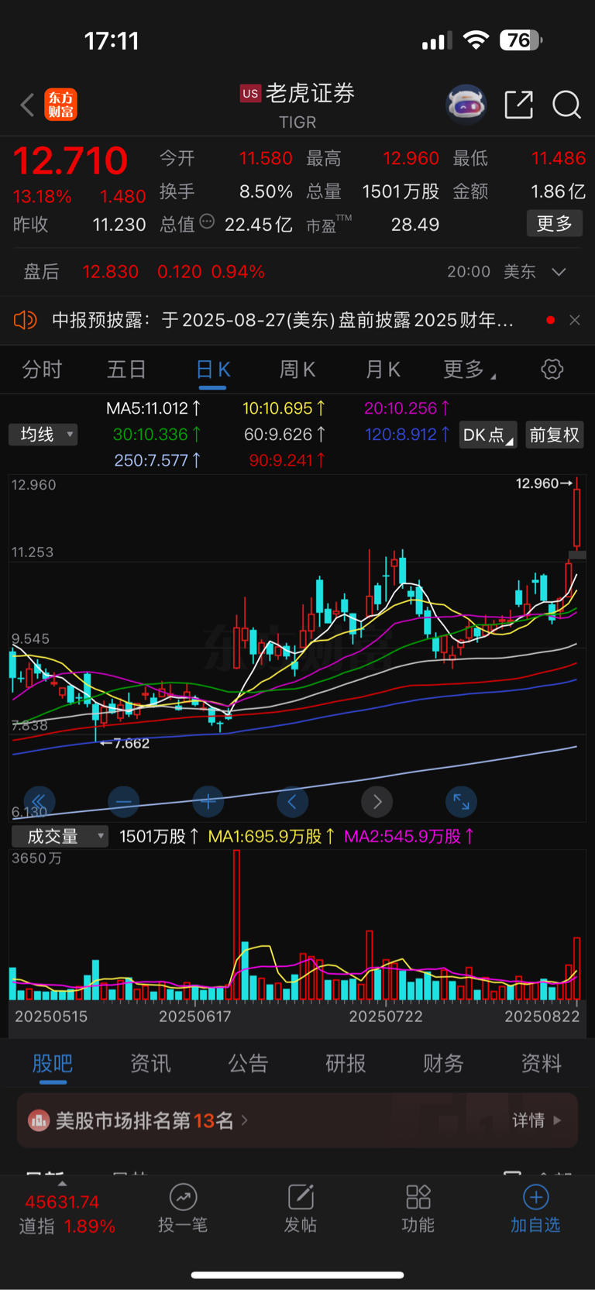Open the 东方财富 logo icon
The image size is (595, 1290).
(61, 105)
